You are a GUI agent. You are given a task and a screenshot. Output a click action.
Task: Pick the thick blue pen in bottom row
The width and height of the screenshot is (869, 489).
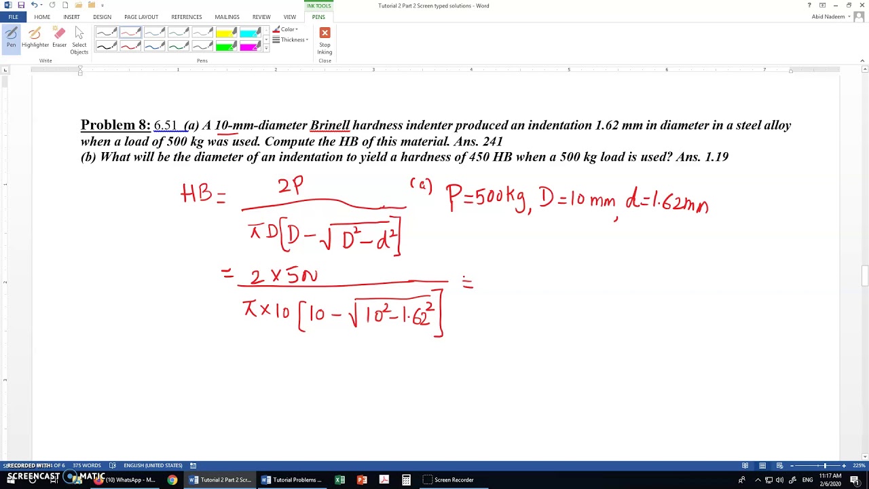pos(154,46)
